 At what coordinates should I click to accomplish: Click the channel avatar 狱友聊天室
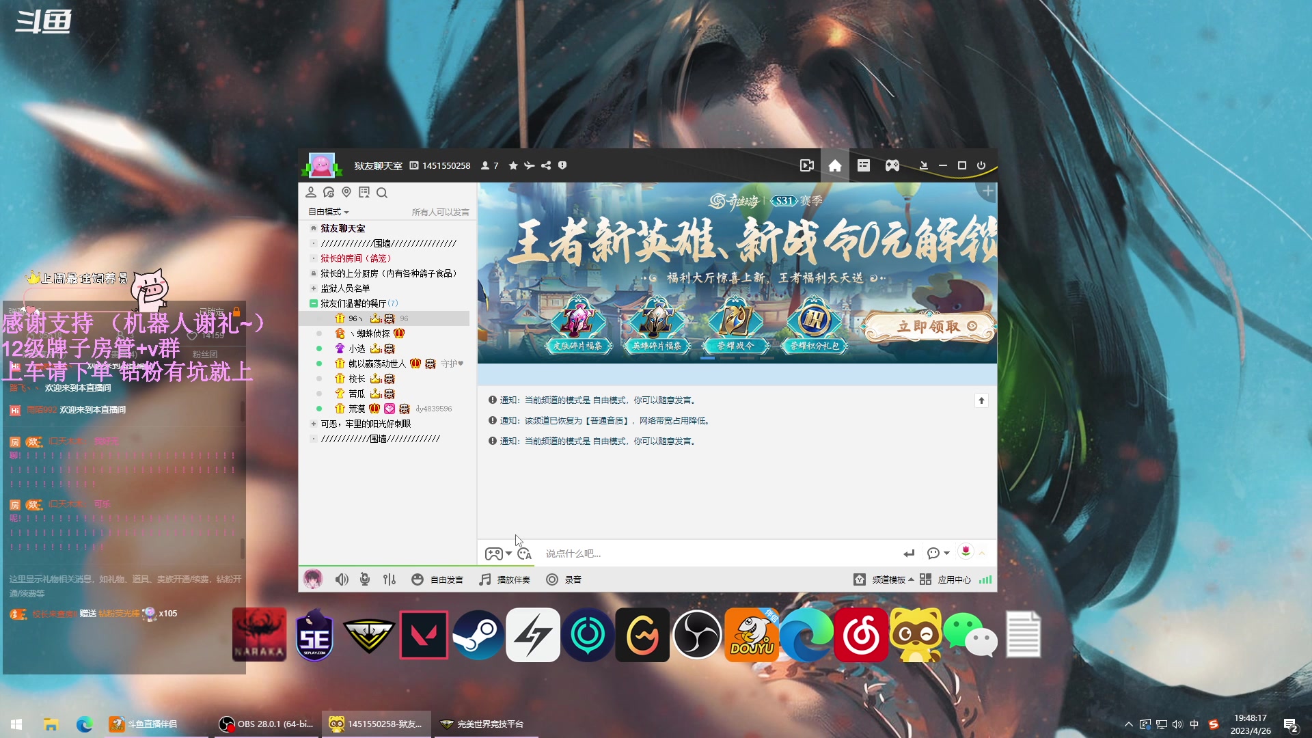pos(321,165)
